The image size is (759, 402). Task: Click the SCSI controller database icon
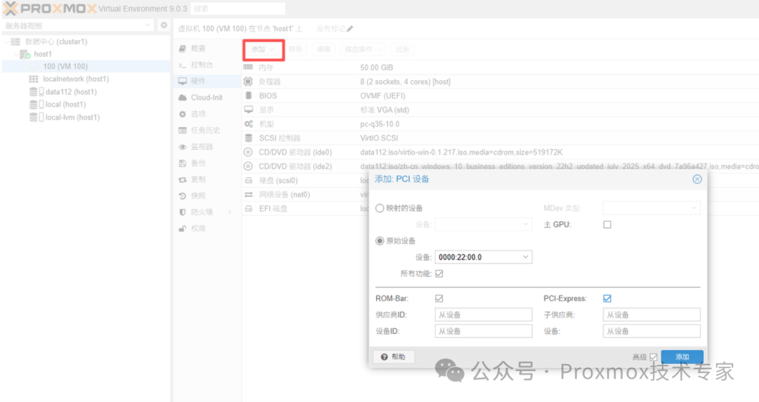248,138
